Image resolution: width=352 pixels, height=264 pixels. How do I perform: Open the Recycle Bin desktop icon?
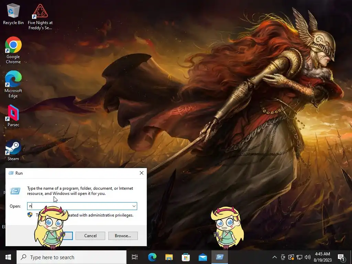pyautogui.click(x=13, y=14)
